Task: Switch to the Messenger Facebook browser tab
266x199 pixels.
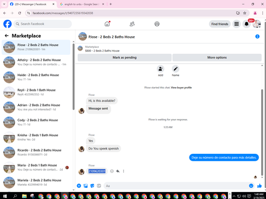Action: click(30, 4)
